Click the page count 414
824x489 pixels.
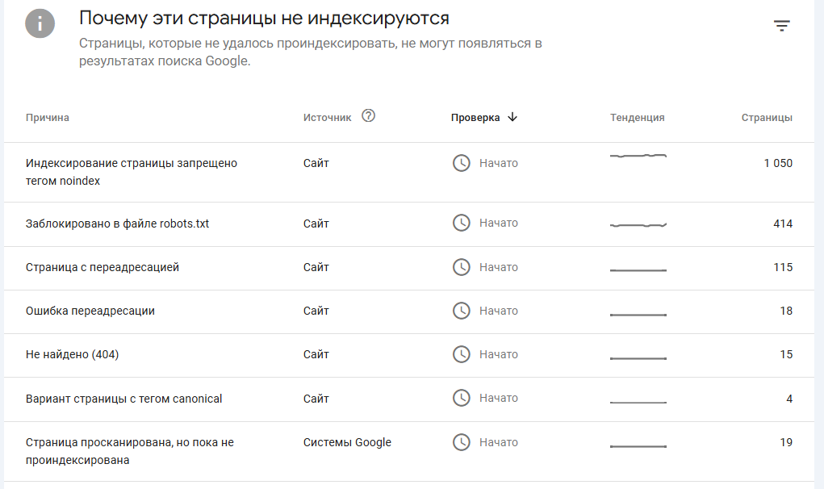point(782,224)
